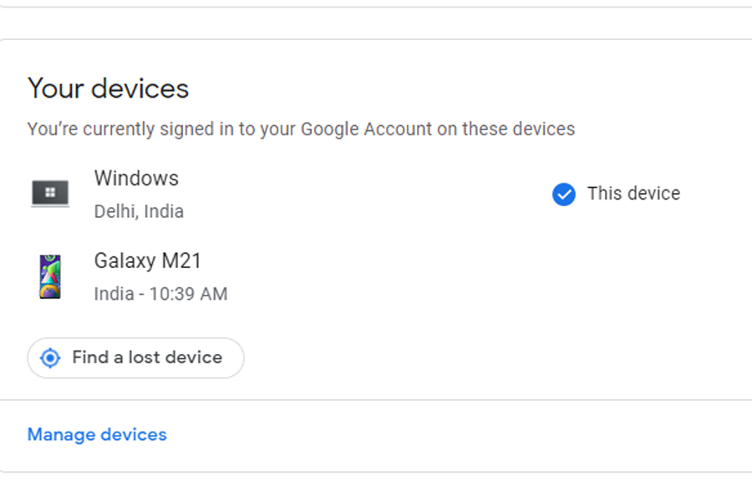Click the divider line above Manage devices

(x=376, y=400)
